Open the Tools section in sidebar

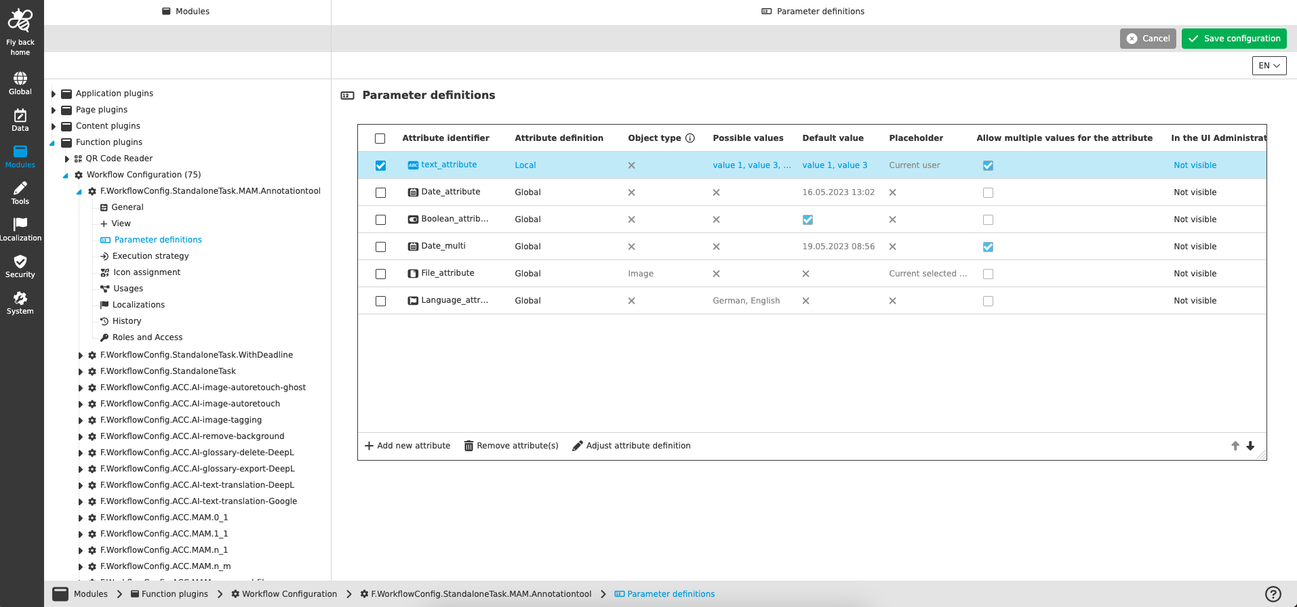point(20,194)
